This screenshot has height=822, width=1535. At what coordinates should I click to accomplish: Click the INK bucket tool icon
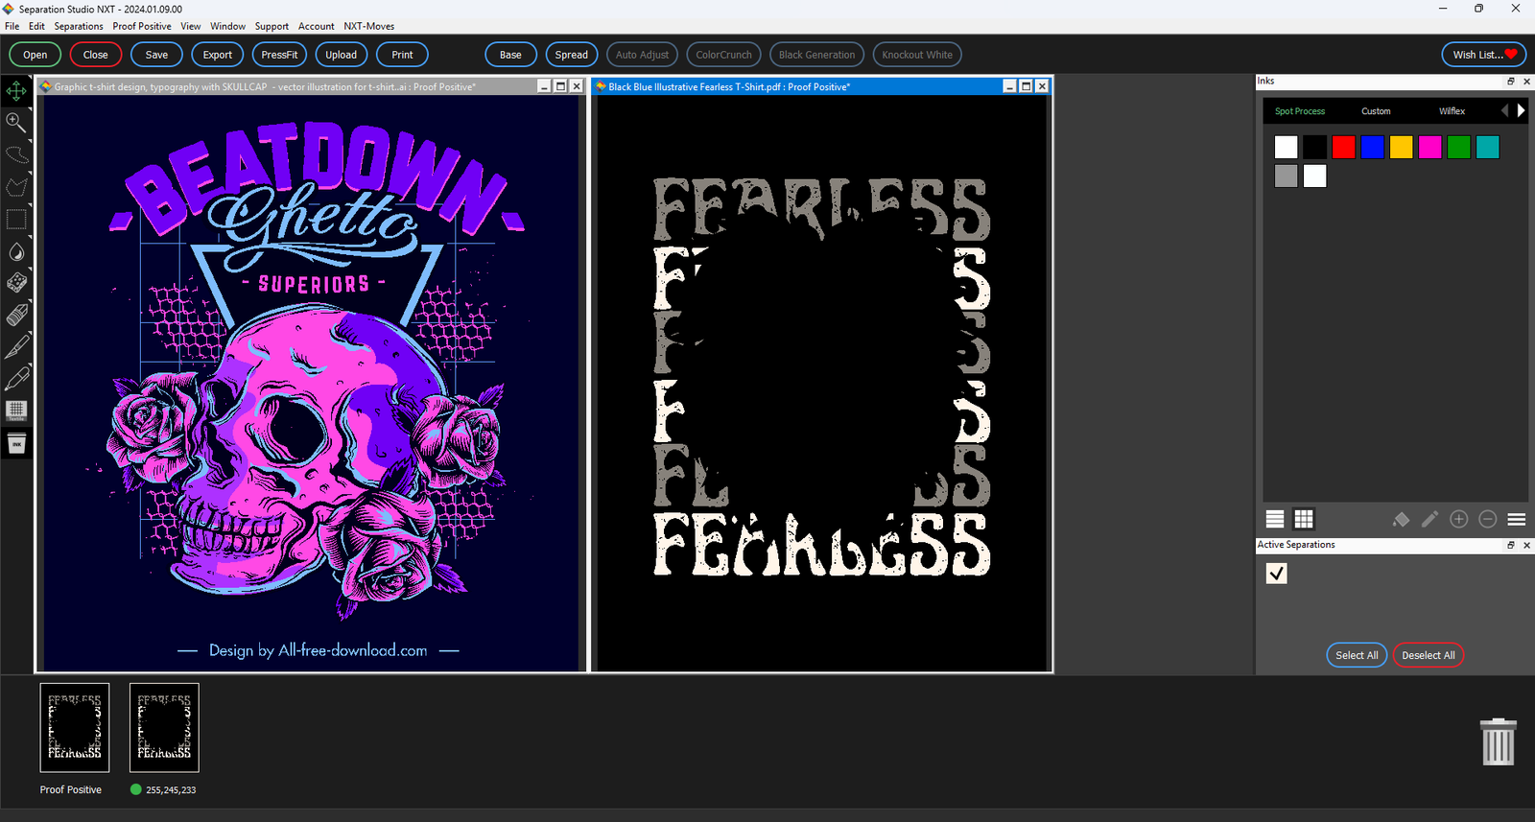(x=16, y=443)
